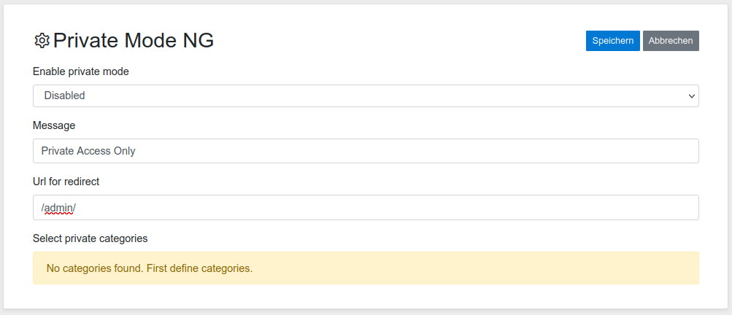Screen dimensions: 732x315
Task: Click the yellow 'No categories found' warning box
Action: click(365, 268)
